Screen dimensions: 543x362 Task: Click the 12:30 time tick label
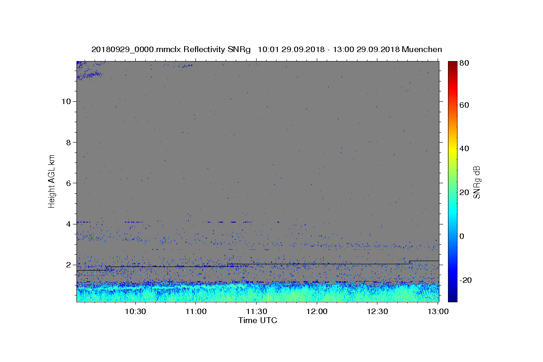[x=377, y=311]
